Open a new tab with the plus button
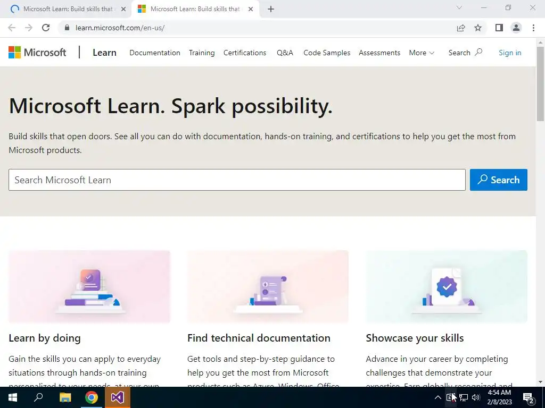545x408 pixels. click(271, 10)
